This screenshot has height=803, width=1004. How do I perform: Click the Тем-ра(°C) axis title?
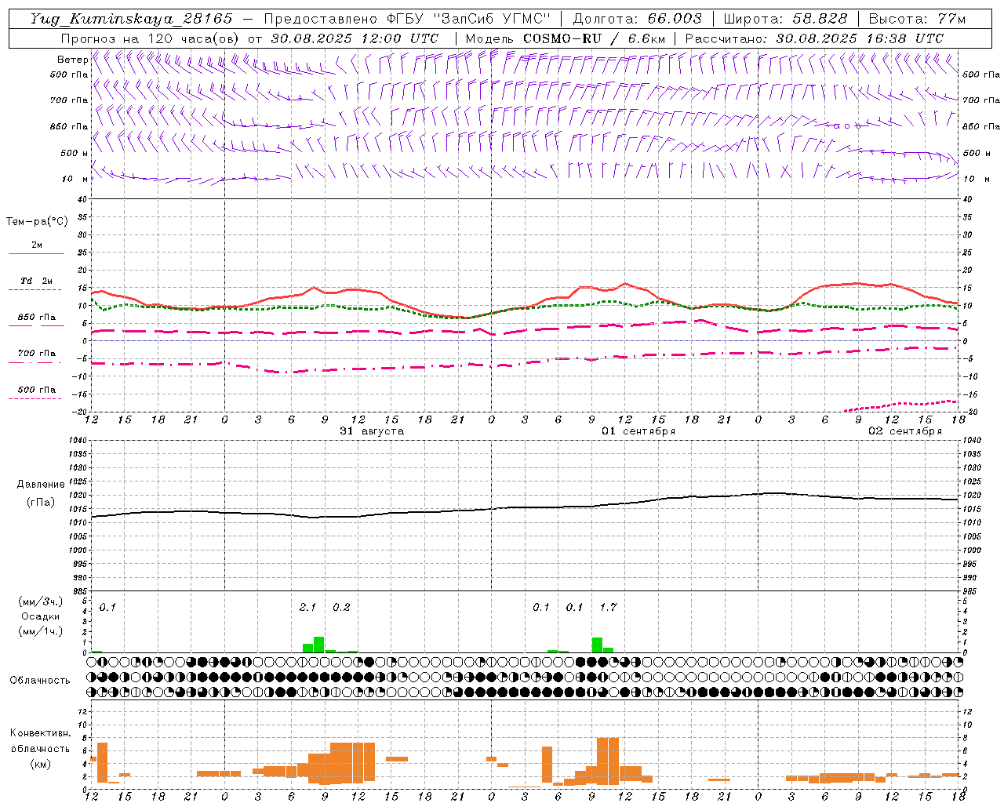click(x=37, y=222)
